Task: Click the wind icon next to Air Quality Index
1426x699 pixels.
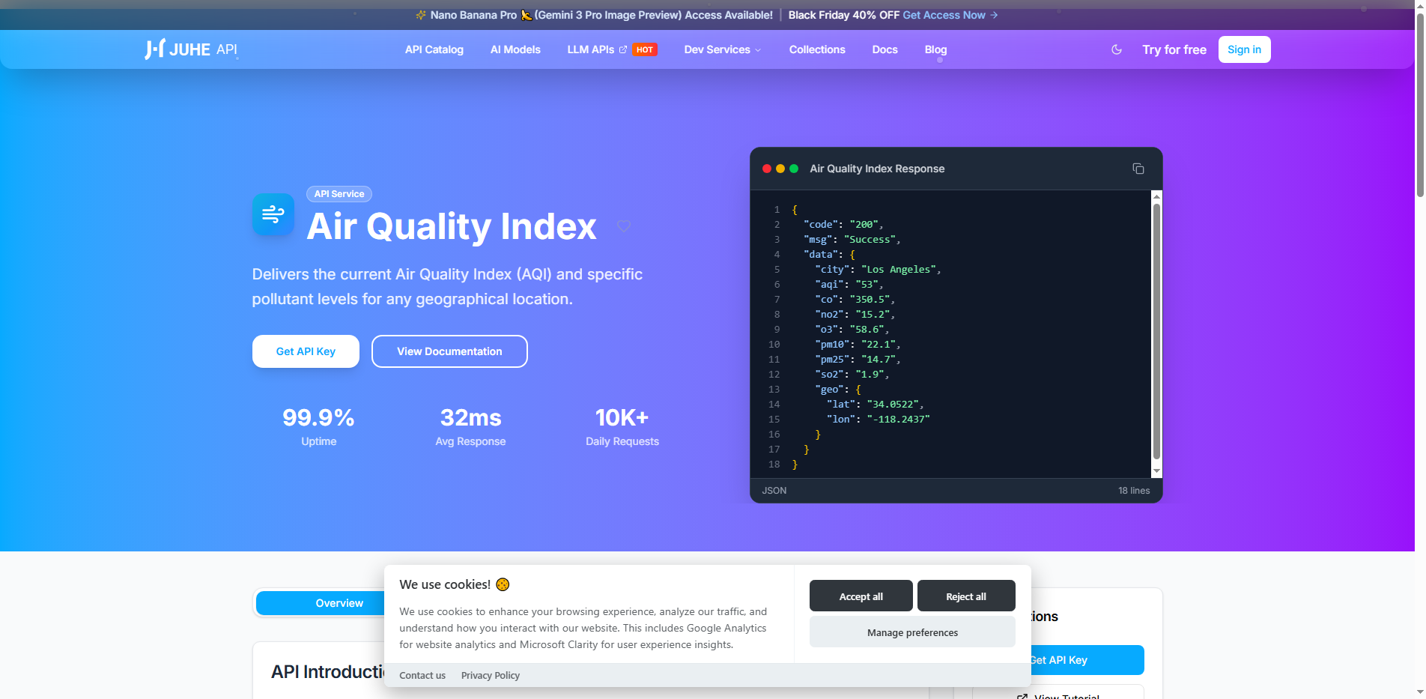Action: [273, 214]
